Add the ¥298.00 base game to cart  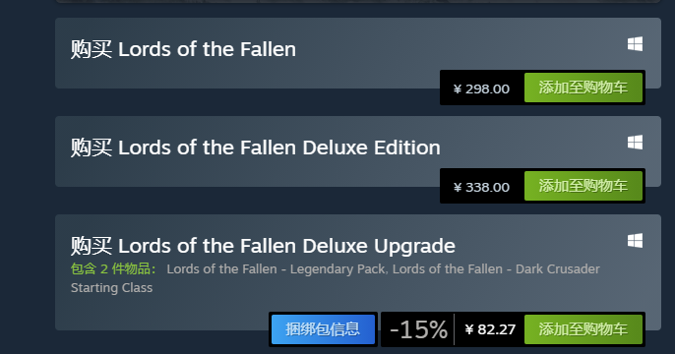click(x=583, y=88)
